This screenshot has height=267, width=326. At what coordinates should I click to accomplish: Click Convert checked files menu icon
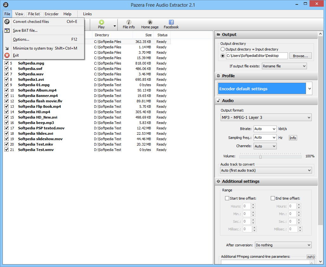point(7,21)
